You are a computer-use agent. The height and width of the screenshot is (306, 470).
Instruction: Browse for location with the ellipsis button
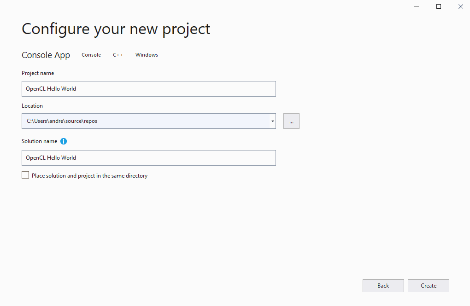[291, 121]
